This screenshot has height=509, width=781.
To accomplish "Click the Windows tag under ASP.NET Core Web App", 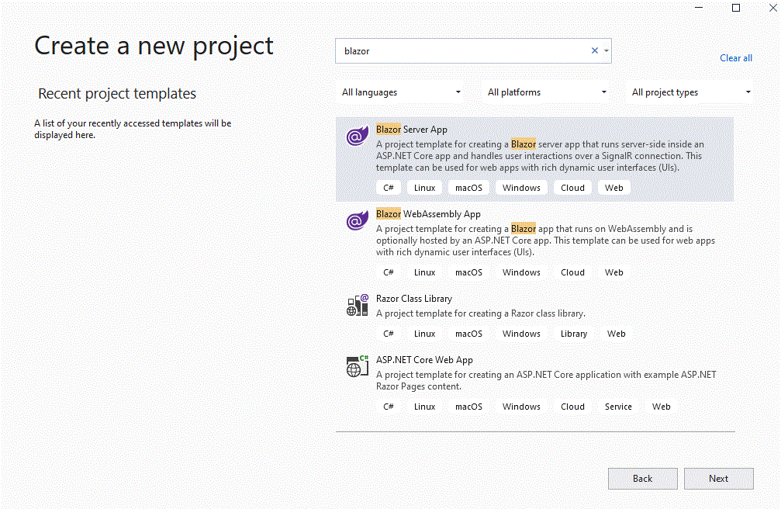I will click(x=521, y=407).
